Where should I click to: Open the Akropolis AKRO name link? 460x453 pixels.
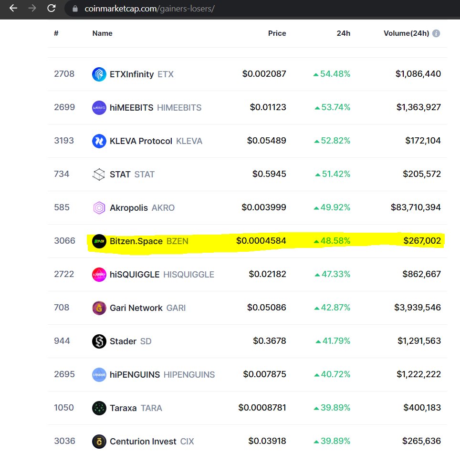(142, 208)
